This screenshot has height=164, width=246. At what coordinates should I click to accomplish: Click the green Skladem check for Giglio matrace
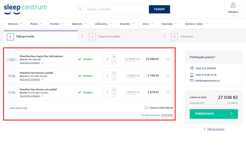point(80,59)
